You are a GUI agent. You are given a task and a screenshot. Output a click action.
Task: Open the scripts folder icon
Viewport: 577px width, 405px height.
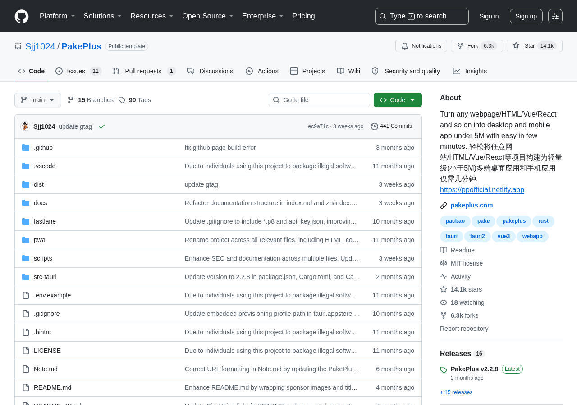point(26,258)
